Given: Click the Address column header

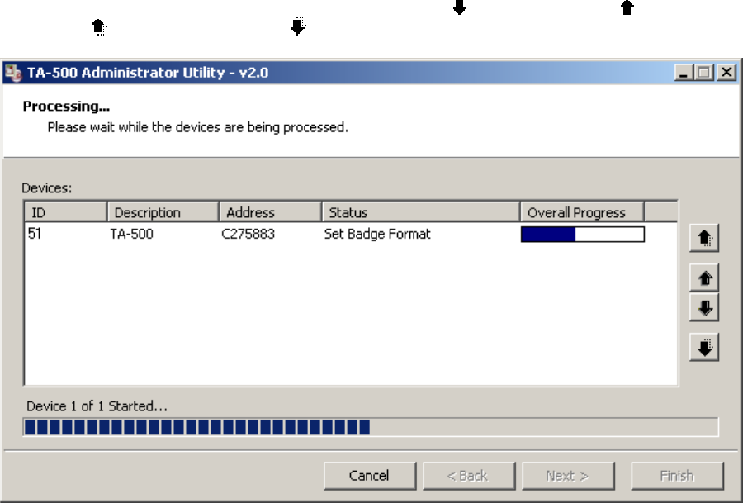Looking at the screenshot, I should pyautogui.click(x=271, y=212).
